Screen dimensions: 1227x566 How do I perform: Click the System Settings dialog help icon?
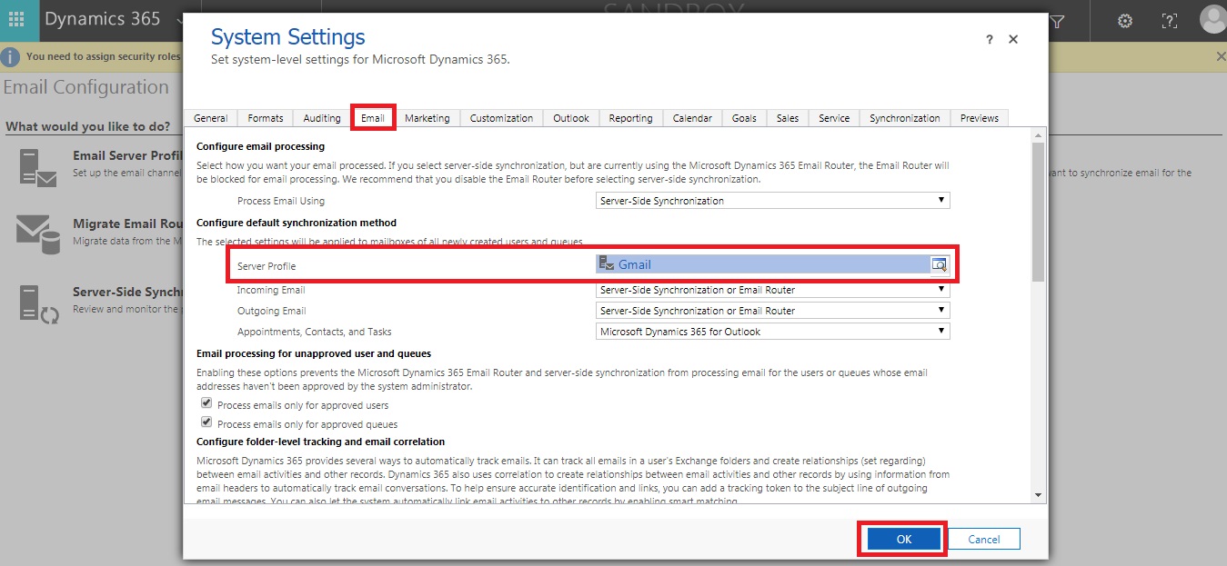click(x=990, y=40)
